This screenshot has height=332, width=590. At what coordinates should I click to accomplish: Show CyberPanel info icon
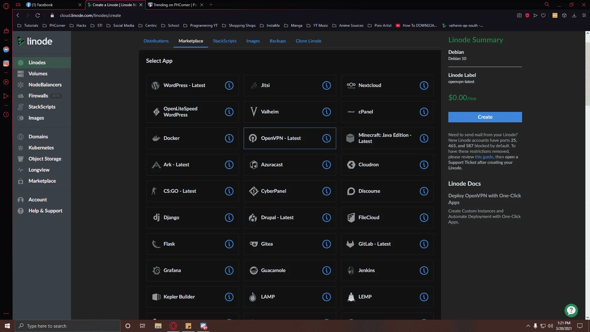click(327, 191)
